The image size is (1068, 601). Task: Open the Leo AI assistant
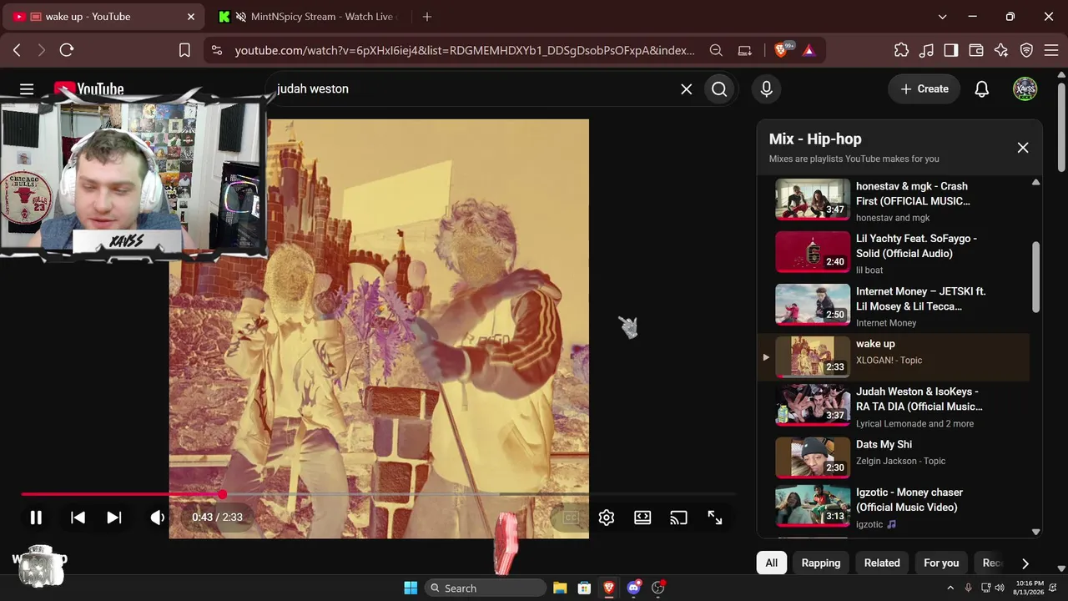tap(1001, 50)
